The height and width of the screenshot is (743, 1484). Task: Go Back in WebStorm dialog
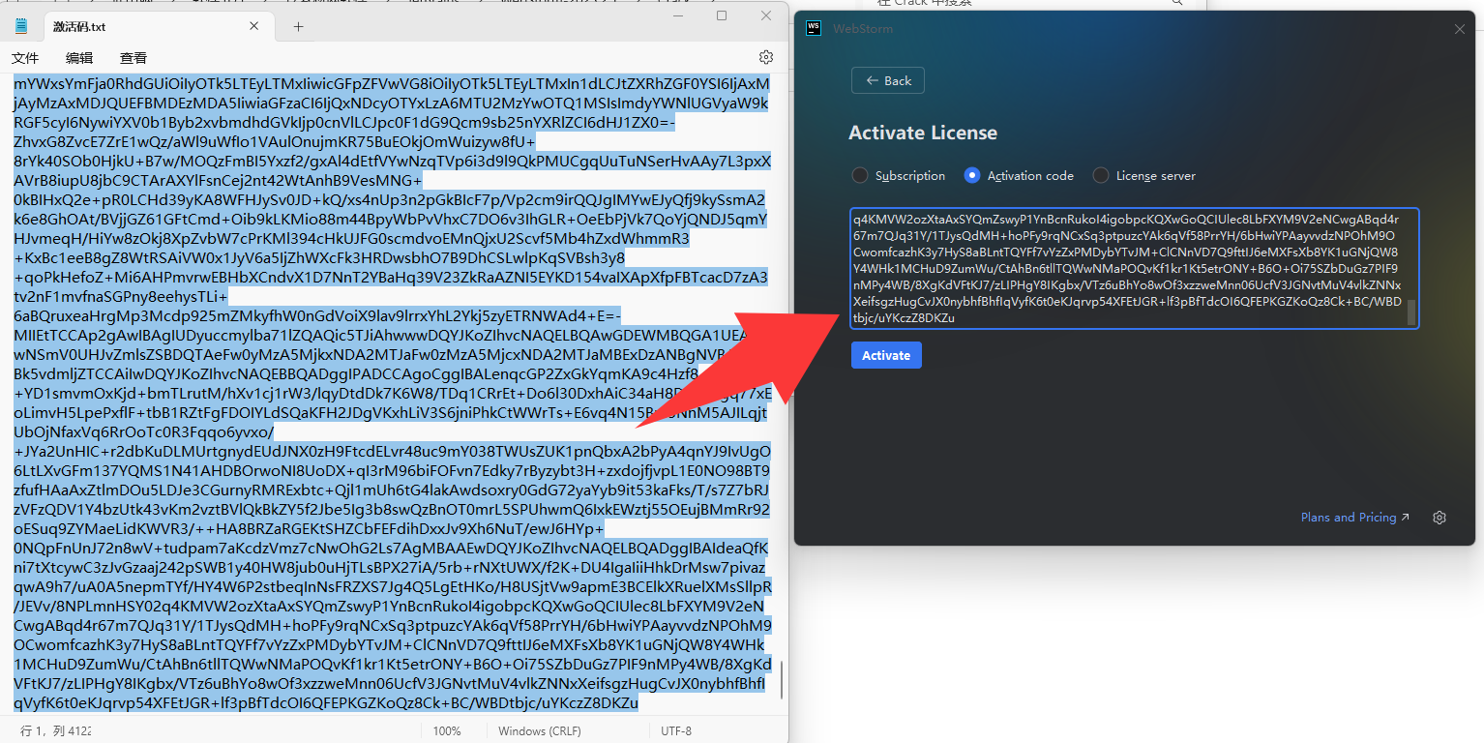click(x=888, y=80)
